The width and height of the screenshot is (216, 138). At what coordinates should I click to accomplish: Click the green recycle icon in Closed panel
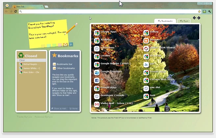click(x=21, y=55)
